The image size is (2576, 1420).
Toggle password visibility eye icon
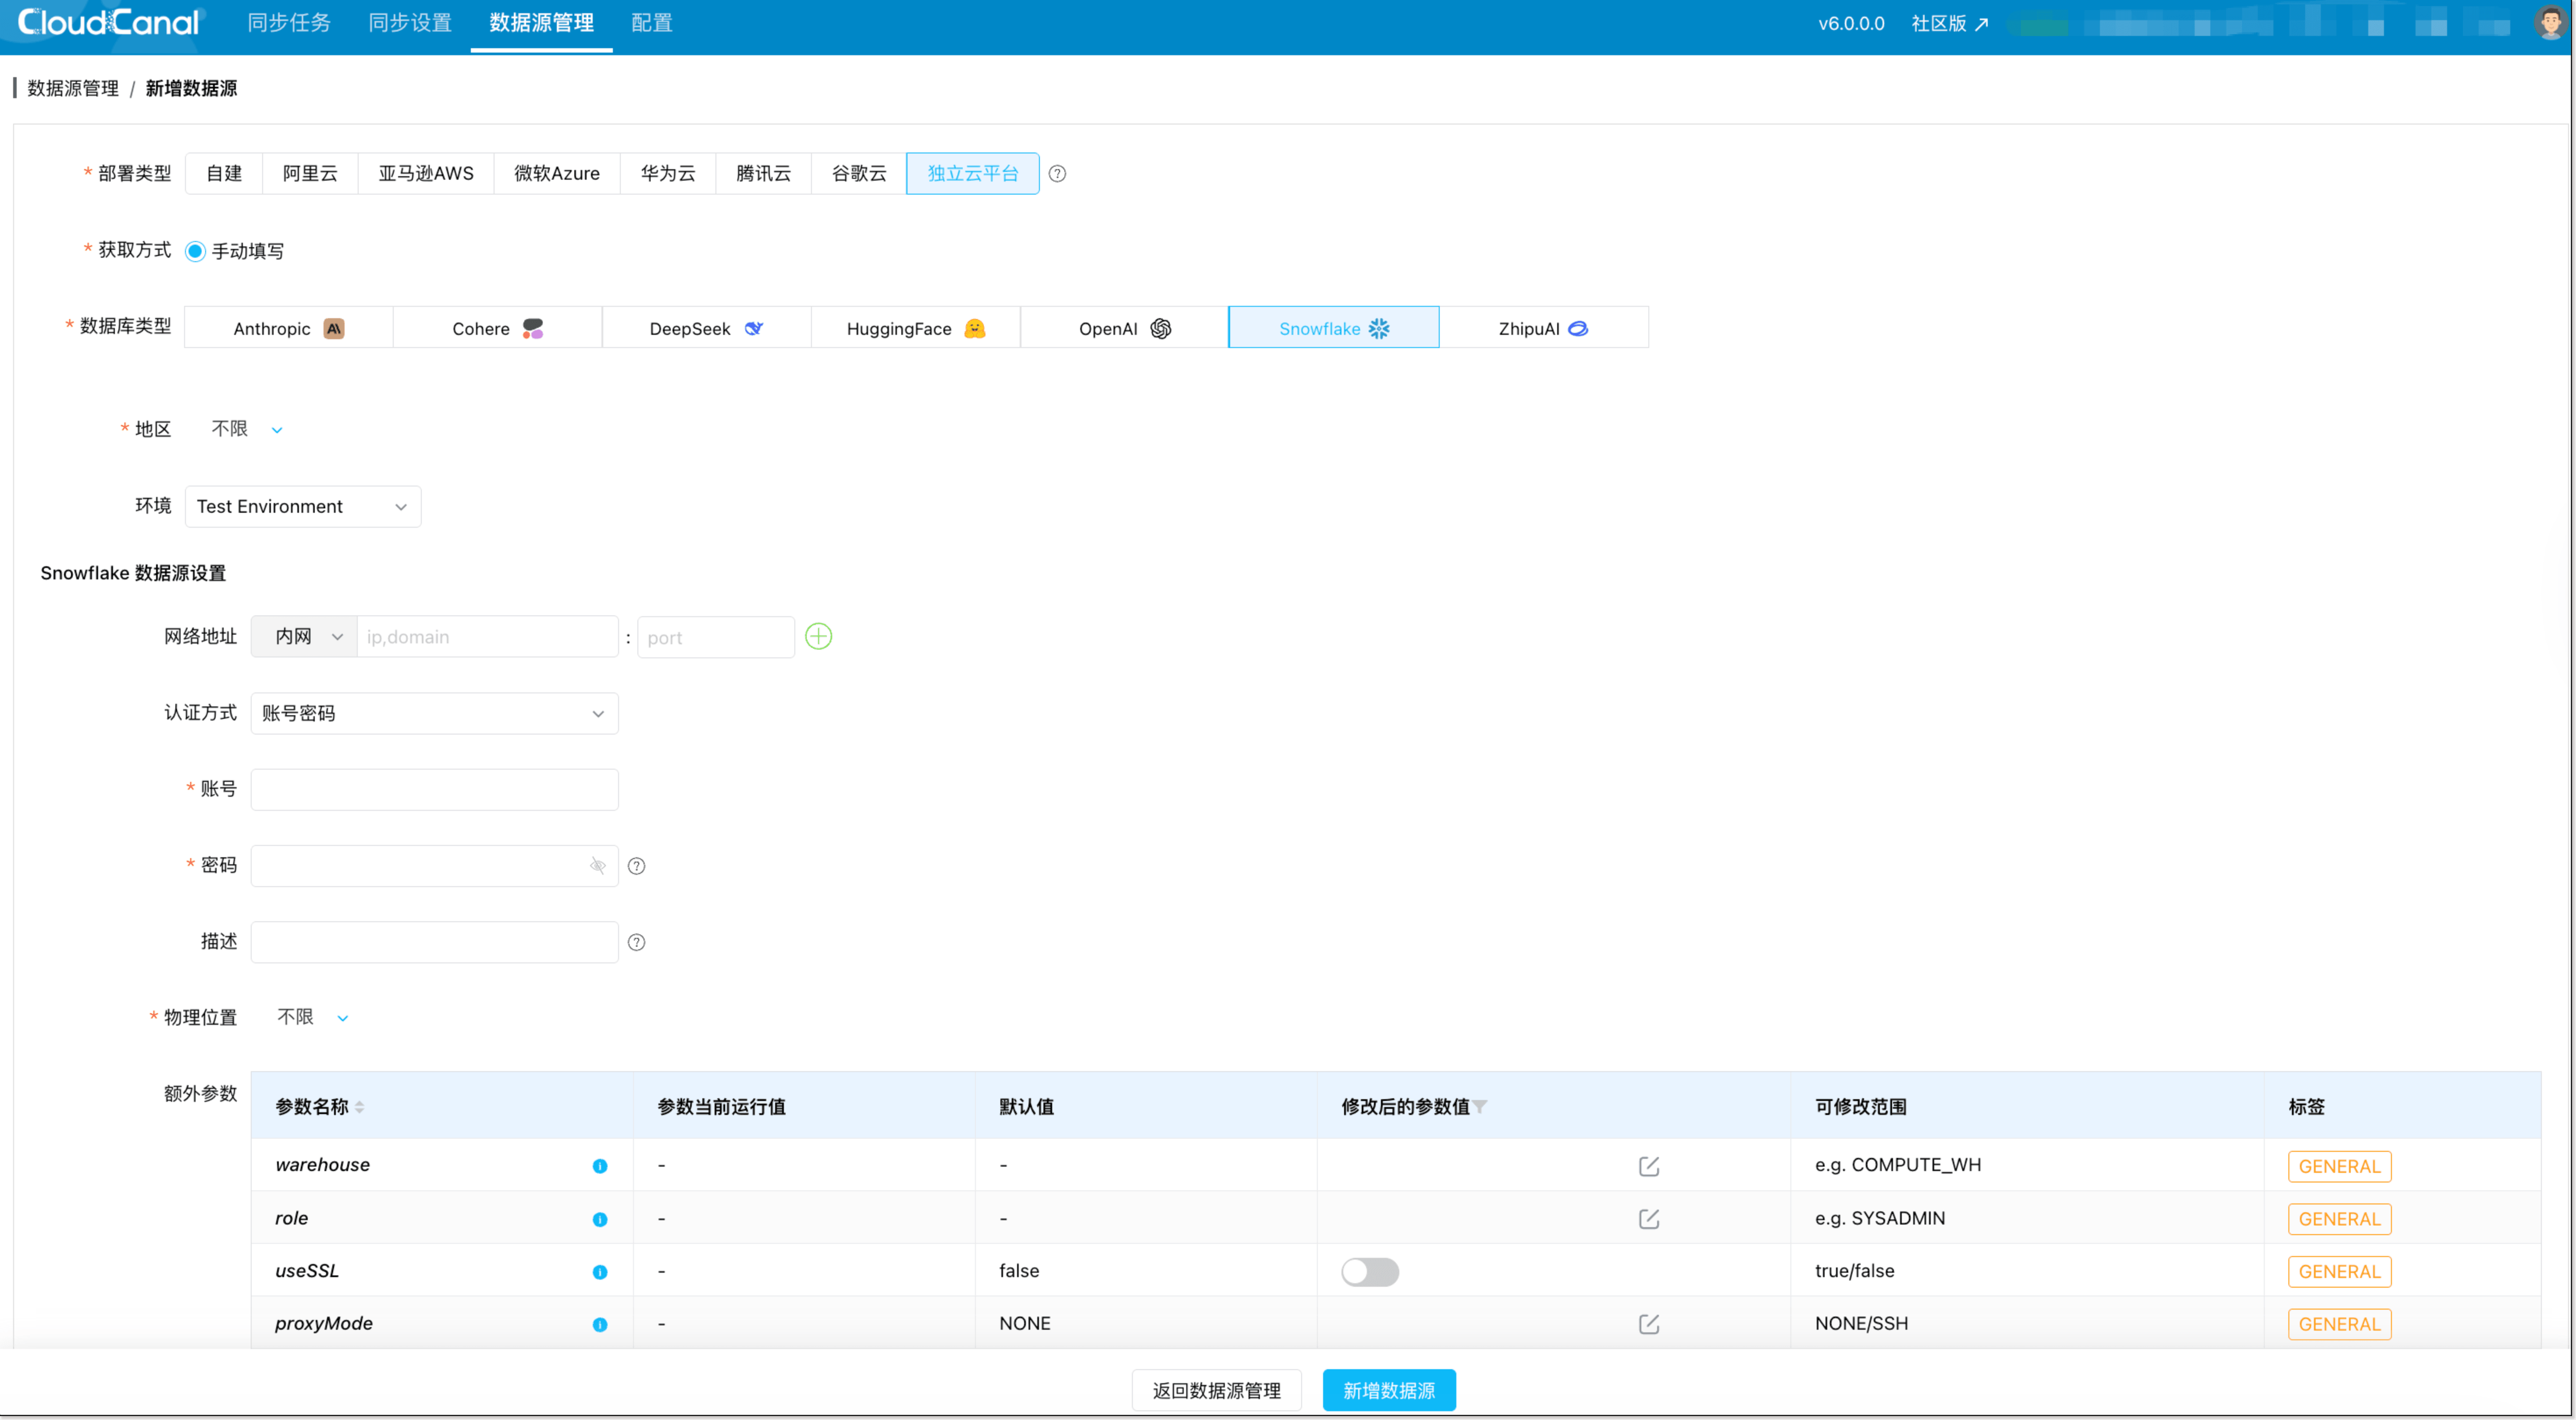pos(597,866)
